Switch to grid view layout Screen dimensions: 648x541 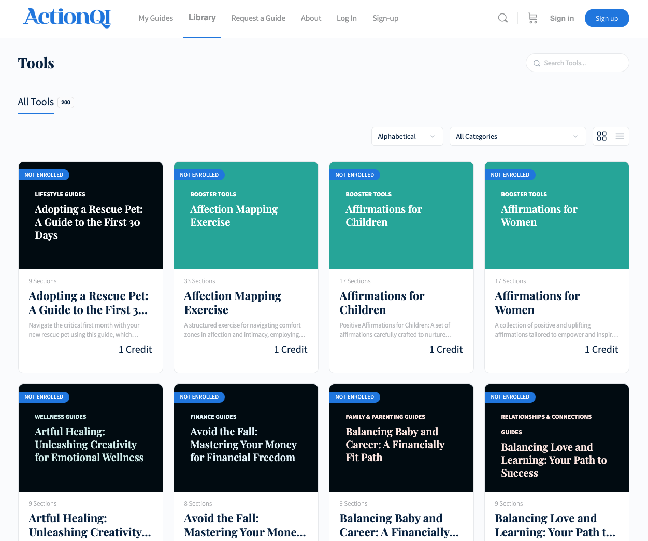point(601,136)
